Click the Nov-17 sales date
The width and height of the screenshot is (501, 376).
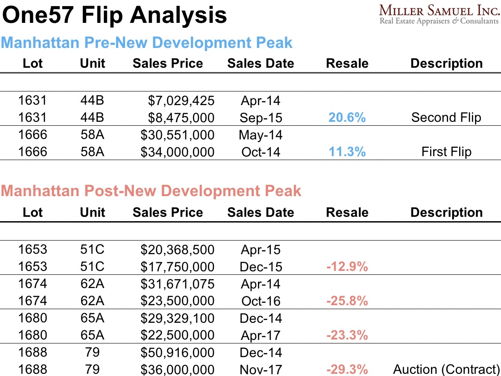(x=261, y=369)
